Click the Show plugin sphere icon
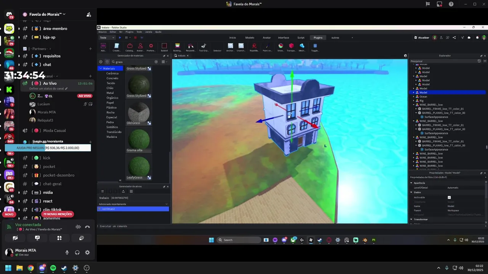488x274 pixels. tap(281, 46)
